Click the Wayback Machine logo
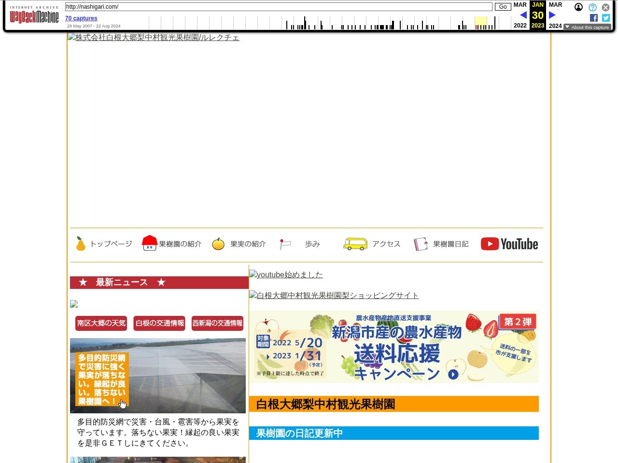Image resolution: width=618 pixels, height=463 pixels. (x=34, y=16)
